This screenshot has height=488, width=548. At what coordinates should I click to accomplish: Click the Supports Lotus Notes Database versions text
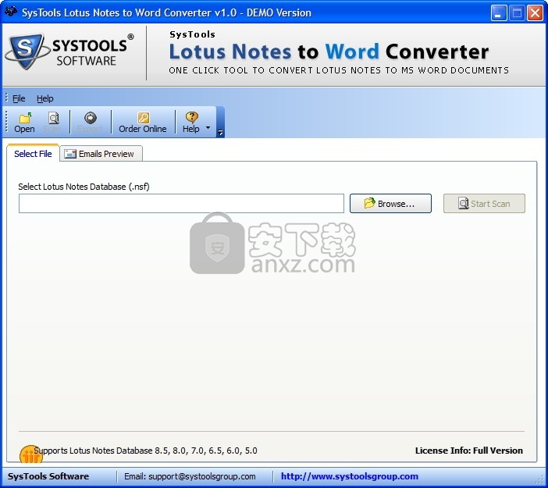tap(145, 451)
